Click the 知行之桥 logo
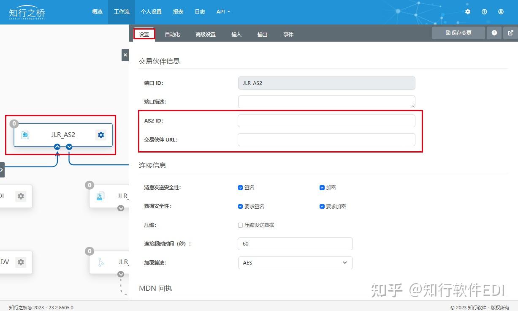518x311 pixels. point(27,12)
